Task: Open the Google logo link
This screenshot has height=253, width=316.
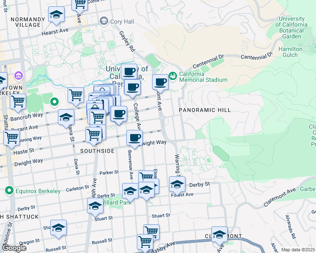Action: pos(14,248)
